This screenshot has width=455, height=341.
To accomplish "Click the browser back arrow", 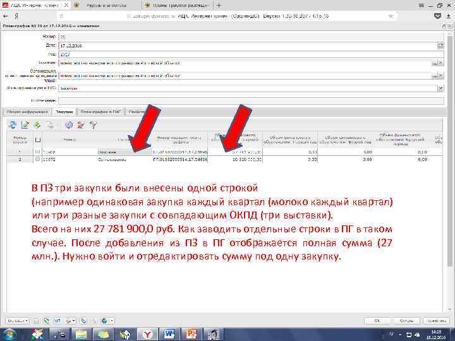I will (x=6, y=16).
